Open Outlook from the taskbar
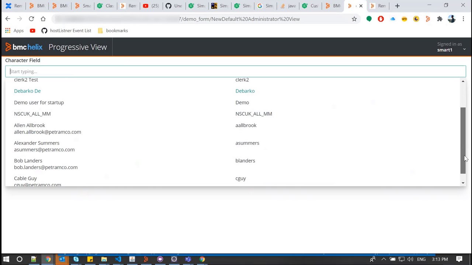 pos(62,259)
